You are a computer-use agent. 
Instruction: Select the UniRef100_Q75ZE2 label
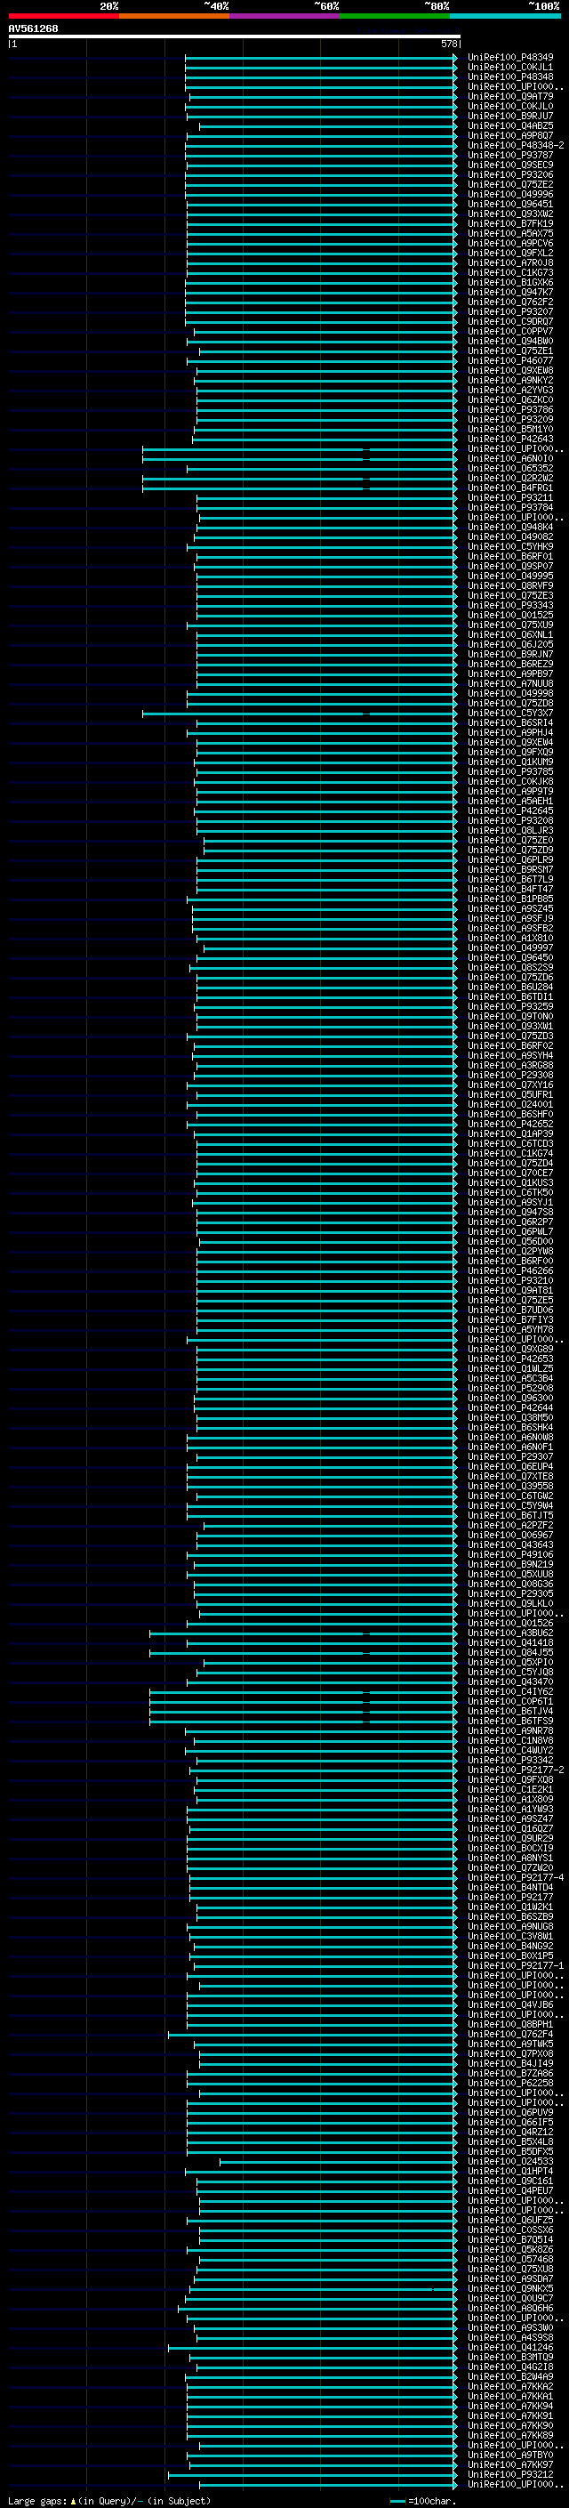click(510, 184)
